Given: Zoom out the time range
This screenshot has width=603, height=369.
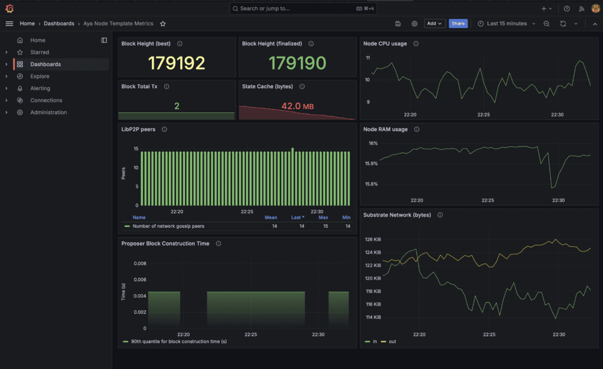Looking at the screenshot, I should 546,24.
